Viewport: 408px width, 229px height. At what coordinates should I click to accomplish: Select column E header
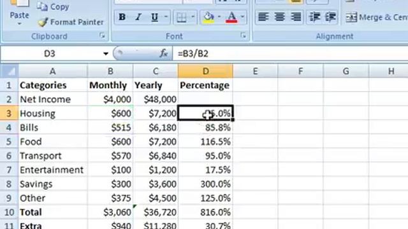(x=255, y=71)
